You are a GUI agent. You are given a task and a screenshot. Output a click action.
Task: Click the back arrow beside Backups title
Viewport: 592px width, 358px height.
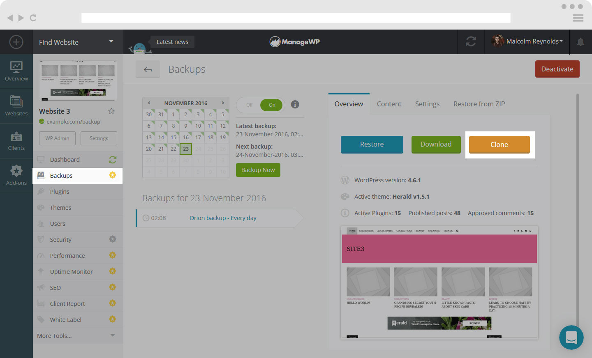(x=148, y=69)
